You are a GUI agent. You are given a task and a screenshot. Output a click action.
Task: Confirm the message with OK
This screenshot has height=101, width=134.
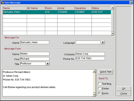(124, 89)
